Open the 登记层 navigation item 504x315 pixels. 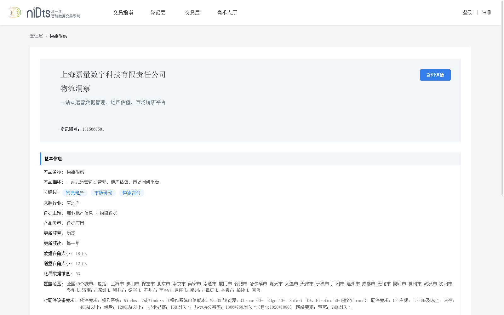point(157,13)
